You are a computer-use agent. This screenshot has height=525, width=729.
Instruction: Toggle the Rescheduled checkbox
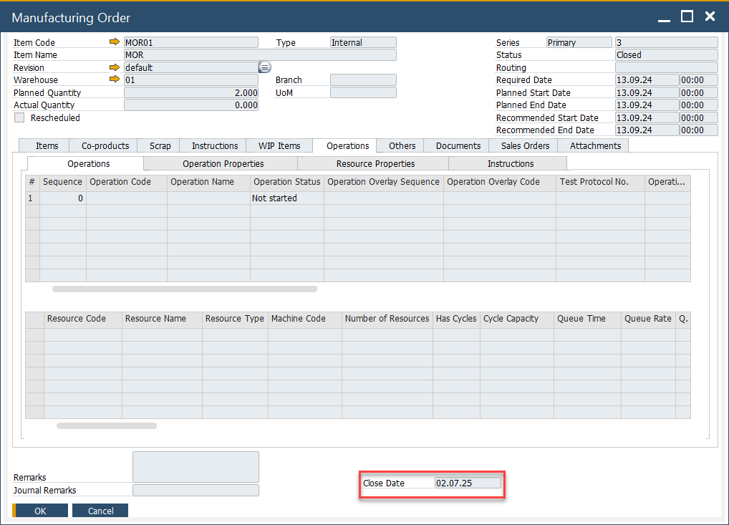tap(19, 117)
